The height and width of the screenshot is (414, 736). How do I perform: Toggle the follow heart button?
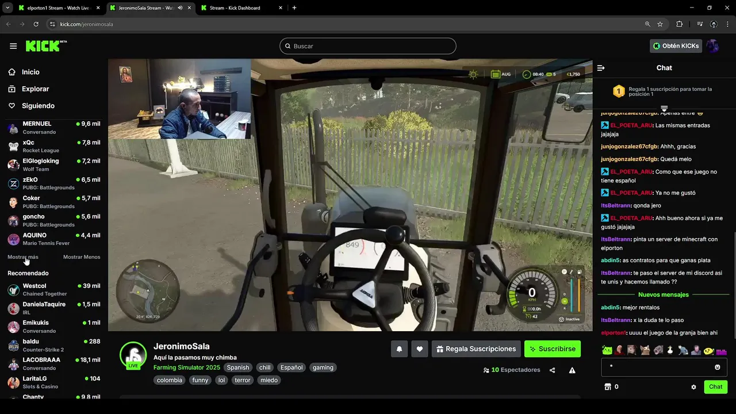coord(420,349)
